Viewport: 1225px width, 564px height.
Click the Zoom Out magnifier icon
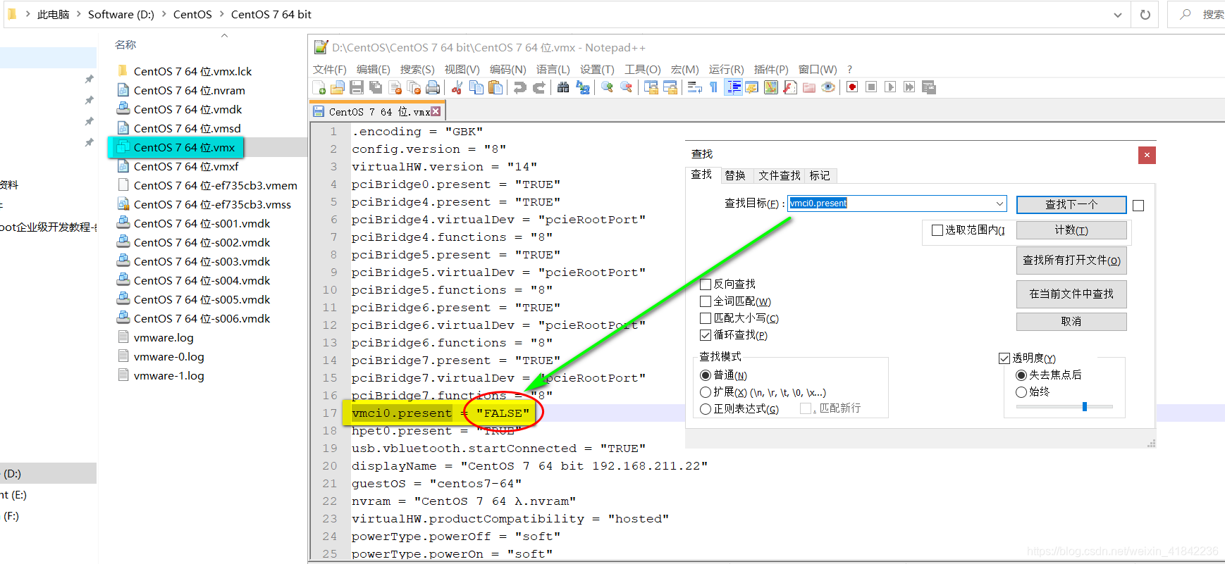pos(626,87)
